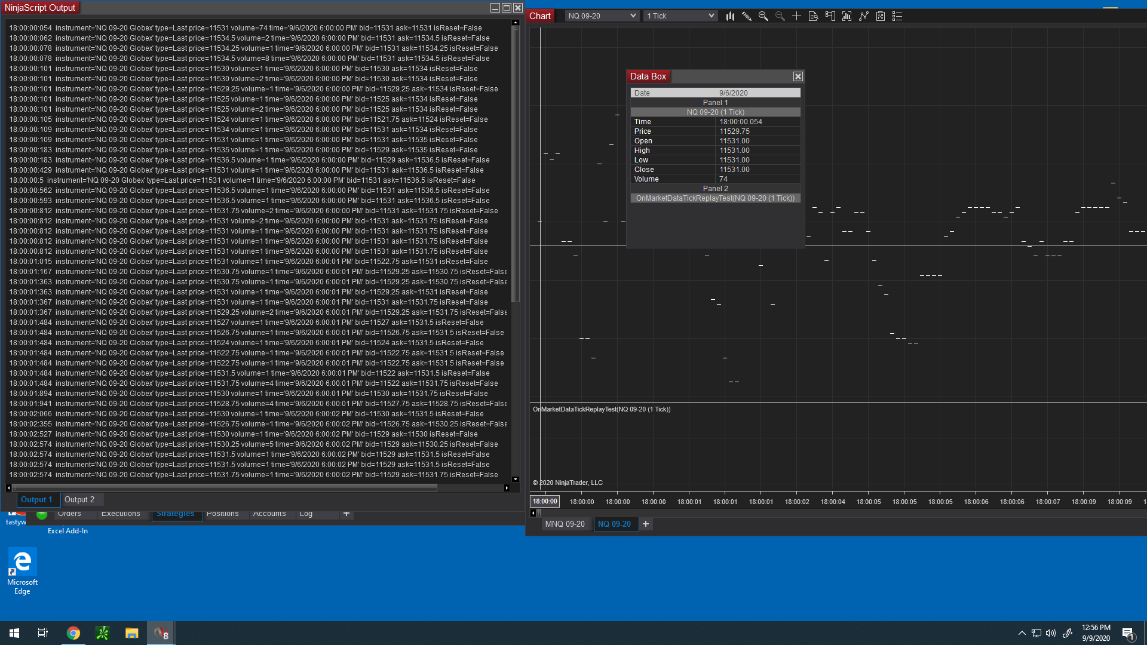Open the Strategies tab in Control Center
This screenshot has height=645, width=1147.
(175, 514)
